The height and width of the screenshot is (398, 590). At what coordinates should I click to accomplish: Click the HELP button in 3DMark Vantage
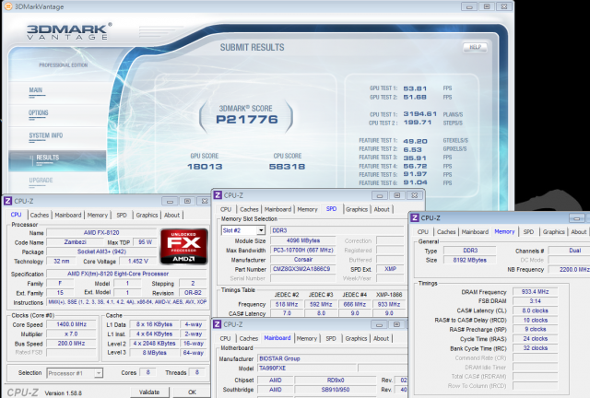pos(476,47)
